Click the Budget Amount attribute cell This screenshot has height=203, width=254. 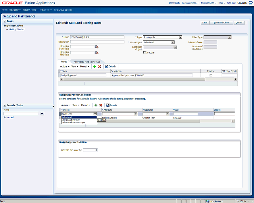pos(109,118)
